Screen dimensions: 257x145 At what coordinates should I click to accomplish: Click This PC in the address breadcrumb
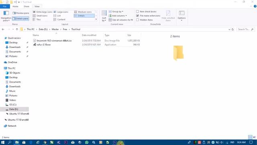31,29
